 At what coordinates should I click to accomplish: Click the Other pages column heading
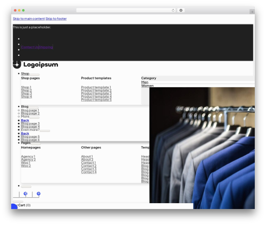pyautogui.click(x=91, y=147)
